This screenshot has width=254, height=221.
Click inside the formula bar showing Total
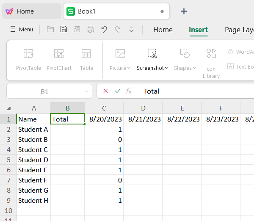click(195, 91)
